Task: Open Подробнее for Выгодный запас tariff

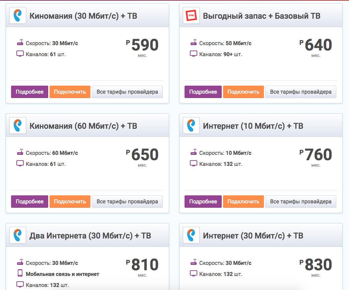Action: (x=203, y=92)
